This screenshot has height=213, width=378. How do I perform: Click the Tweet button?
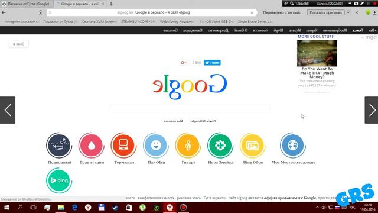(212, 63)
